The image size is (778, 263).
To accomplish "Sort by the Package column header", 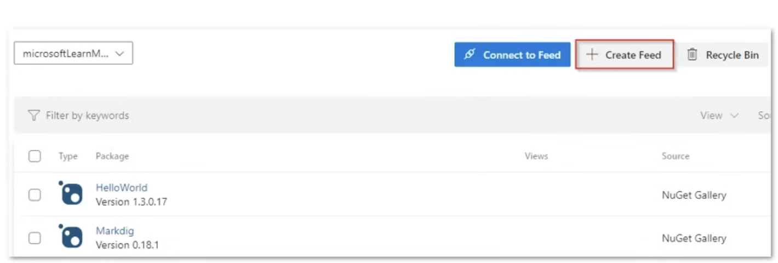I will [112, 156].
